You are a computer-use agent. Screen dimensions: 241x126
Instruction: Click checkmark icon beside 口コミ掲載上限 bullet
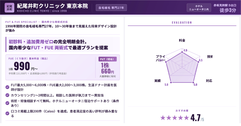(x=8, y=113)
